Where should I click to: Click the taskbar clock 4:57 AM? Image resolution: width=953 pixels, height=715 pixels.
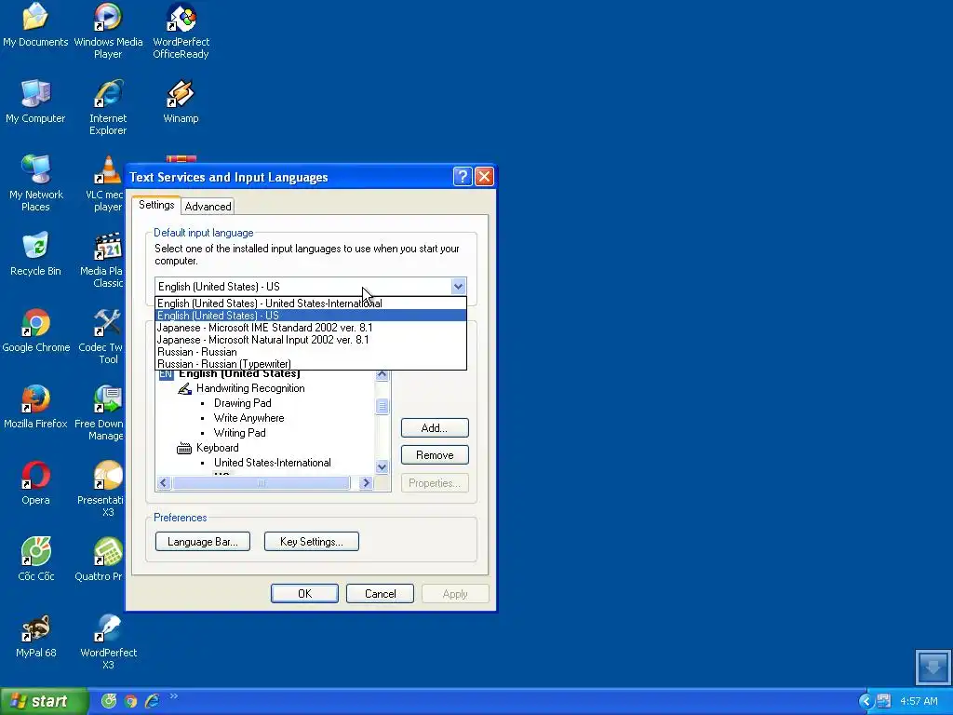point(919,701)
